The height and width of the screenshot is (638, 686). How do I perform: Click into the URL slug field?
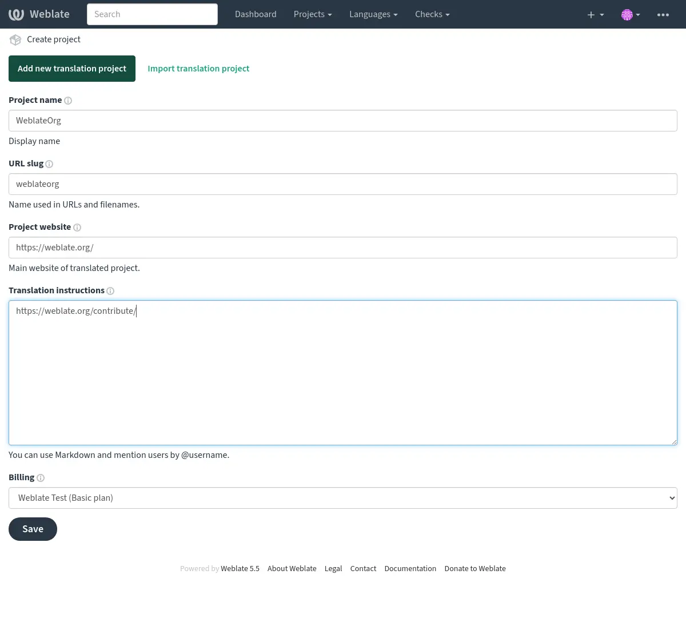(x=343, y=184)
